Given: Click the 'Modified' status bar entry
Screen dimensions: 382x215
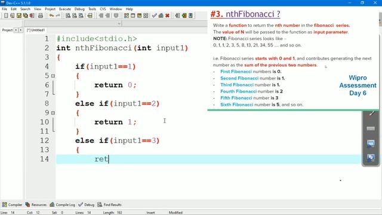Looking at the screenshot, I should pos(175,213).
